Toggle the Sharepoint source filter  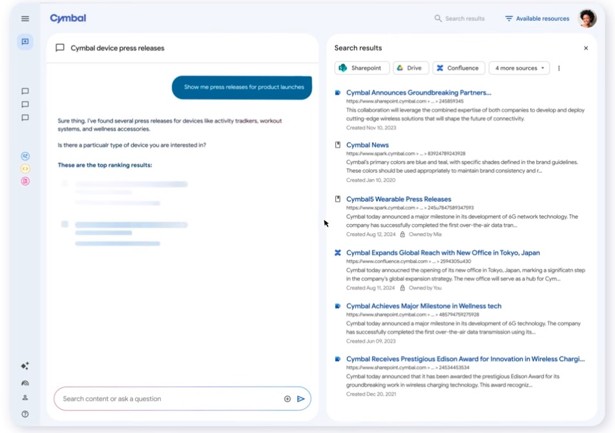pos(362,68)
